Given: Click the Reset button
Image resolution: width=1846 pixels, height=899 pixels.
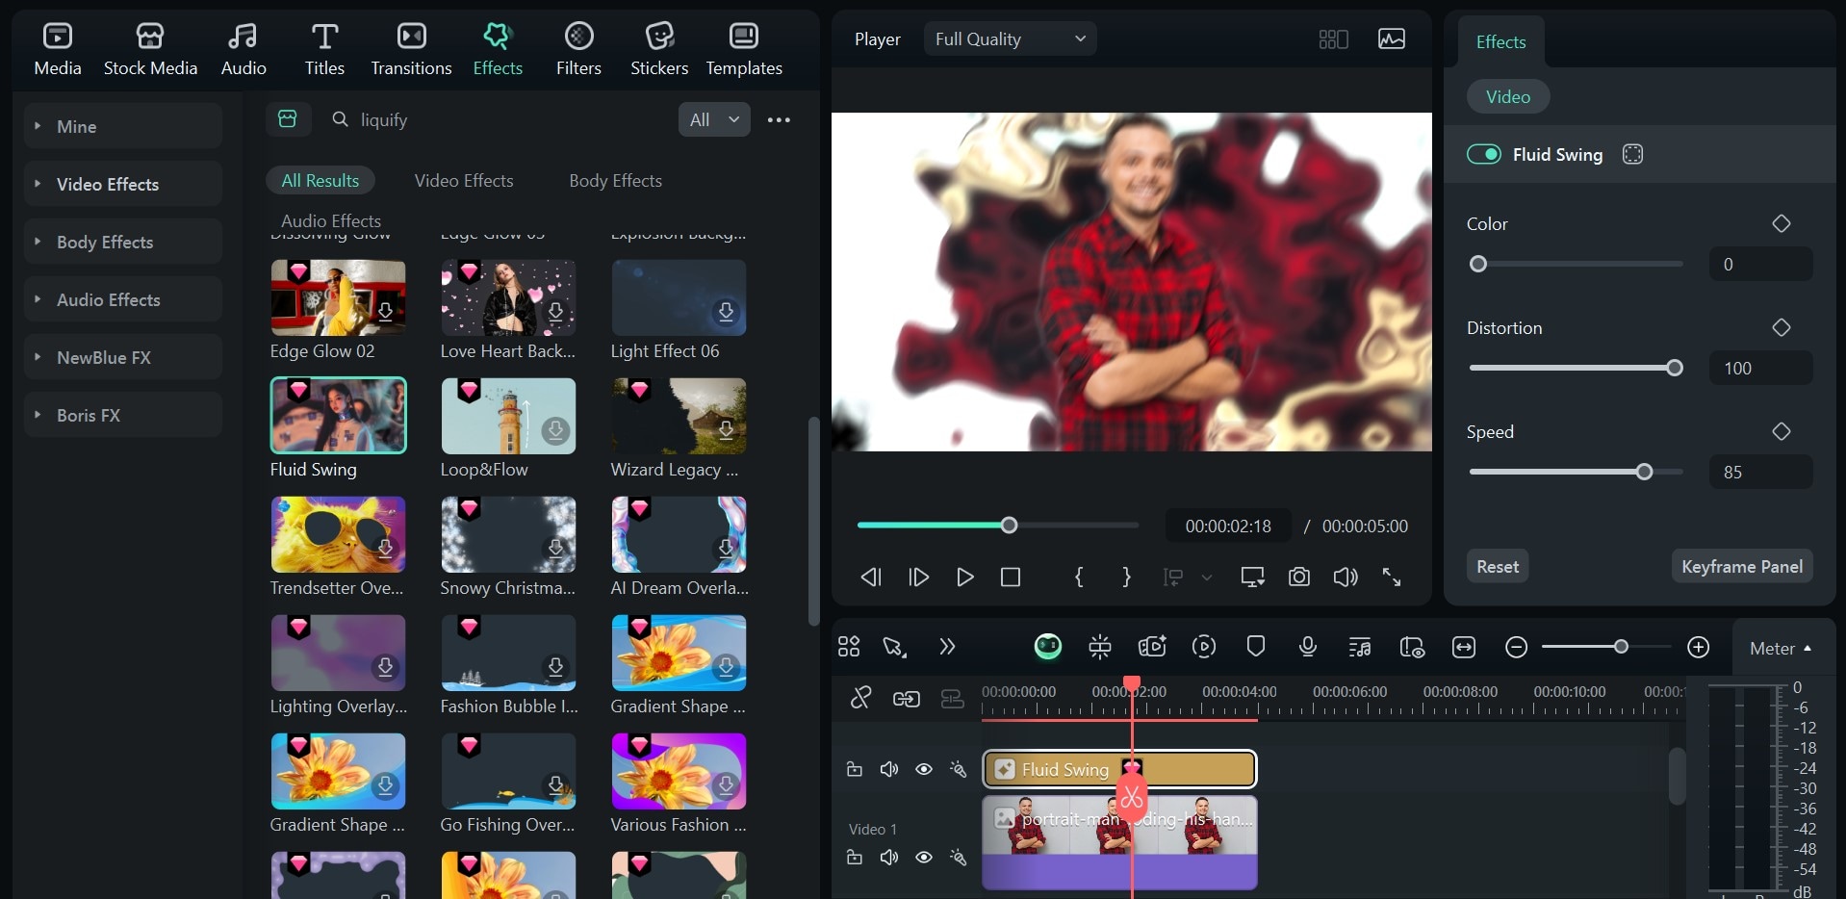Looking at the screenshot, I should click(x=1497, y=567).
